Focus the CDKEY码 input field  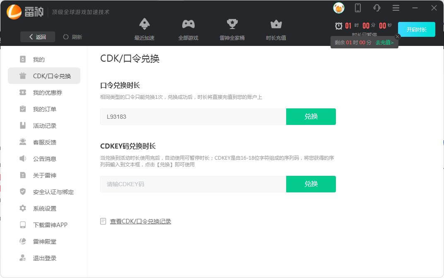tap(193, 184)
